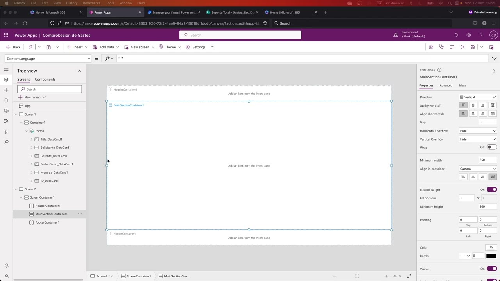This screenshot has height=281, width=500.
Task: Open the Comments speech bubble icon
Action: [452, 47]
